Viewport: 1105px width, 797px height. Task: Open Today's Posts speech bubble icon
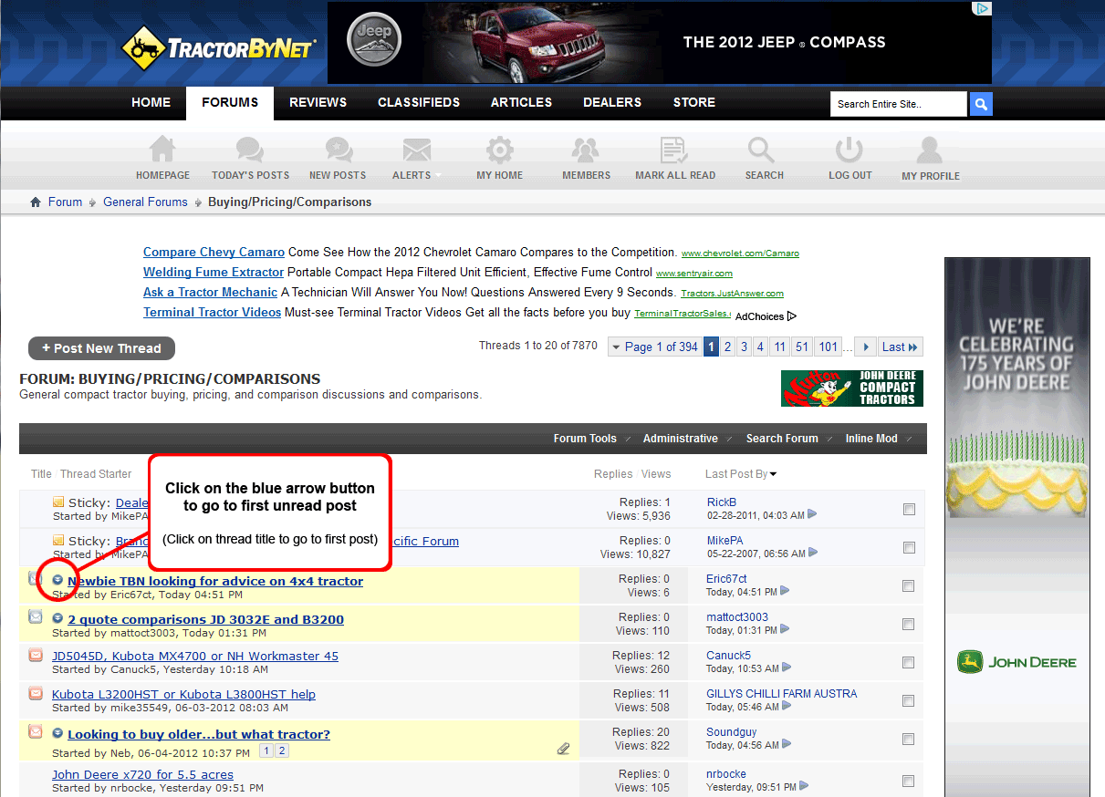(x=249, y=150)
